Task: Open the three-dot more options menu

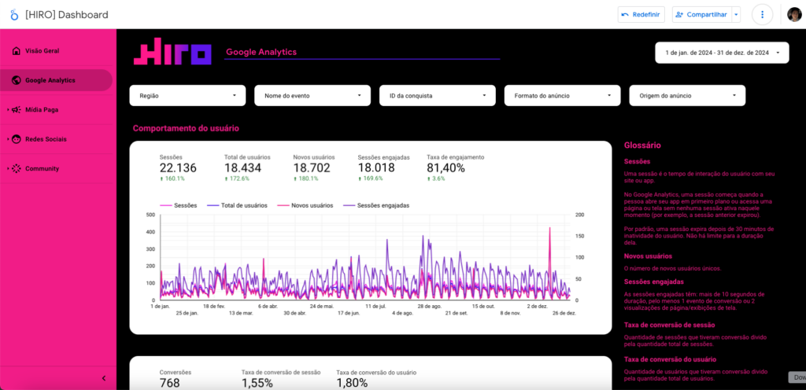Action: click(x=762, y=14)
